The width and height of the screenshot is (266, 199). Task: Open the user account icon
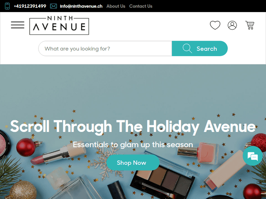tap(232, 25)
